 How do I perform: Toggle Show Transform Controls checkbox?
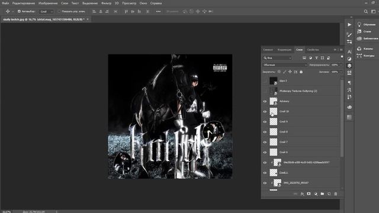click(x=59, y=11)
